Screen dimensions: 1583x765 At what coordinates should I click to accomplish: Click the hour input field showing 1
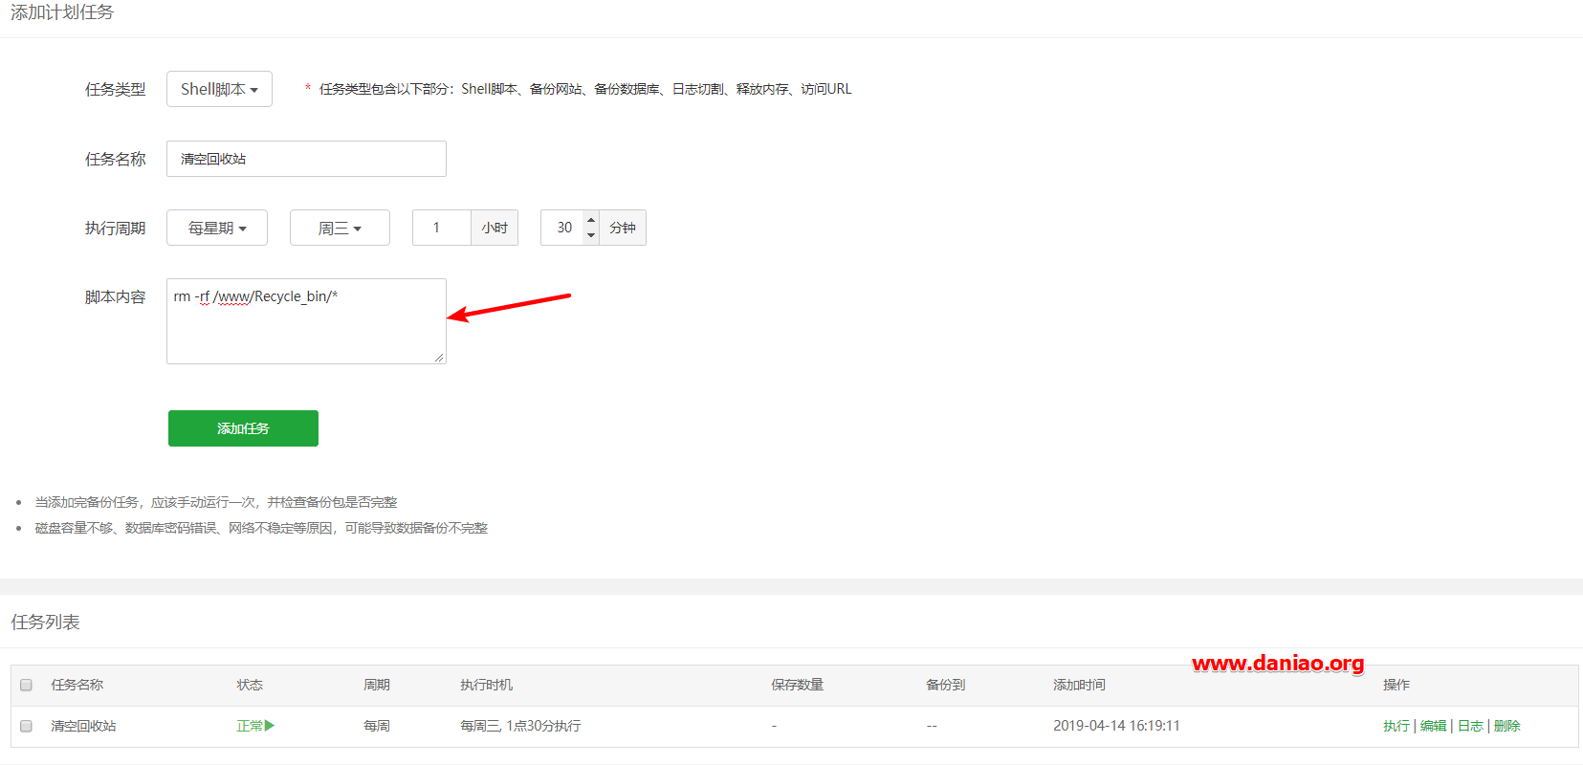point(442,228)
